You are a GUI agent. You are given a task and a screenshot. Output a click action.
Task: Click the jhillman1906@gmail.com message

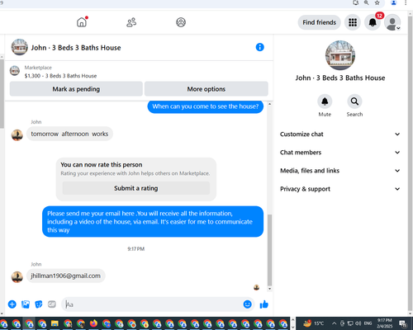pos(66,276)
